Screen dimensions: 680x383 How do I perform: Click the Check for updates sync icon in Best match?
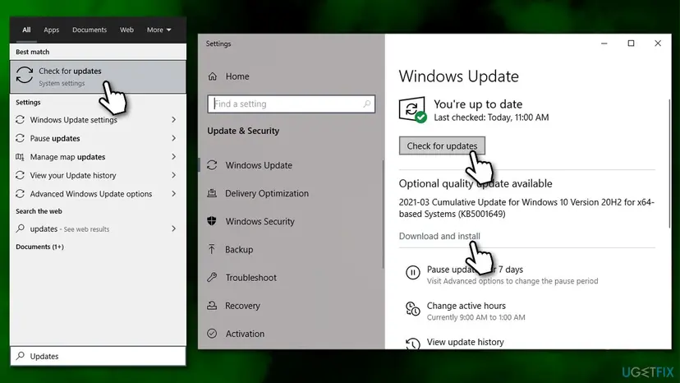(25, 75)
